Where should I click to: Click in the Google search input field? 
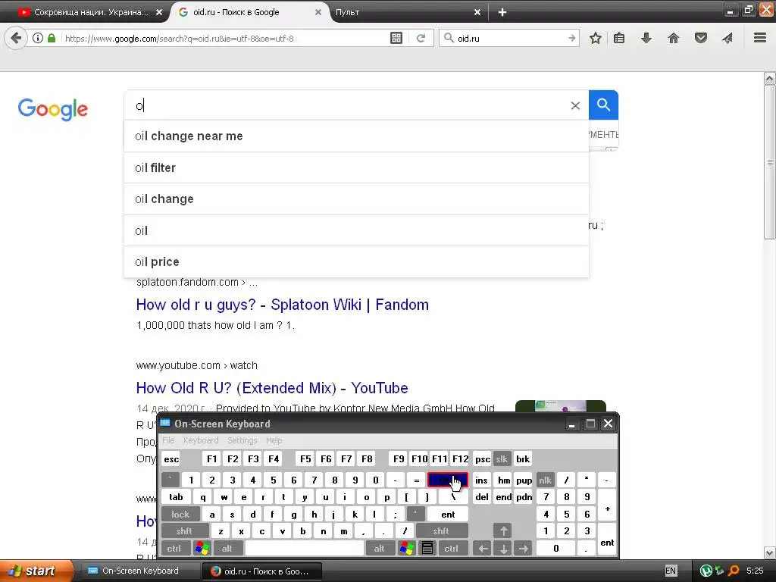click(346, 105)
